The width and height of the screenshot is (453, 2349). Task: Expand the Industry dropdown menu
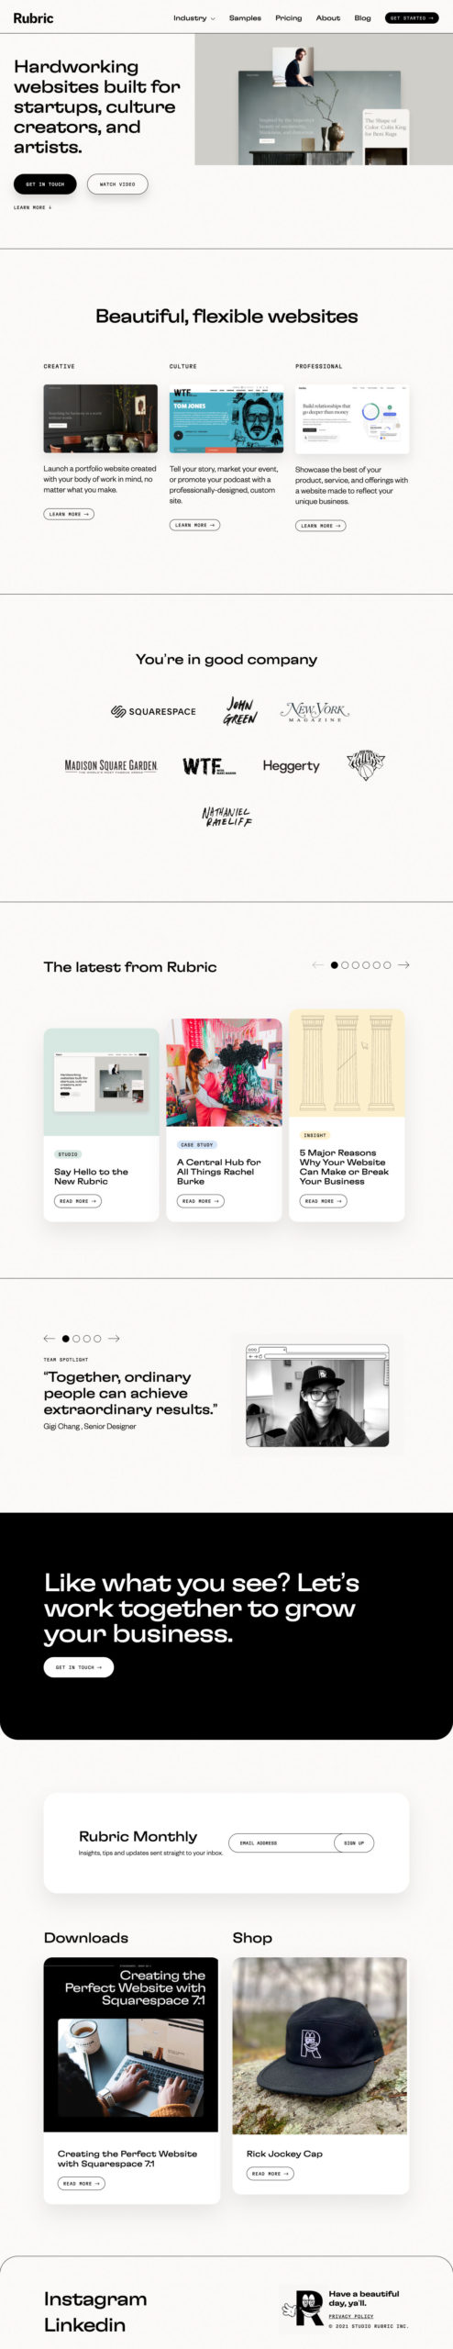(194, 17)
